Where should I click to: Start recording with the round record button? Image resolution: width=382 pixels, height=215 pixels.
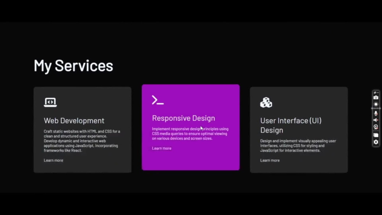click(376, 104)
